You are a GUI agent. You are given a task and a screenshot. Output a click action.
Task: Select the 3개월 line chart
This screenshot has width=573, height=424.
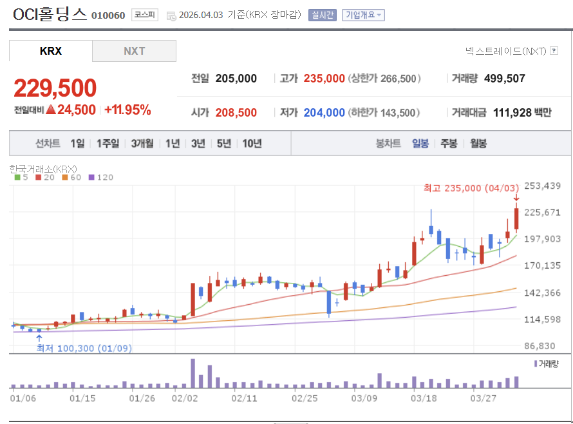tap(142, 144)
